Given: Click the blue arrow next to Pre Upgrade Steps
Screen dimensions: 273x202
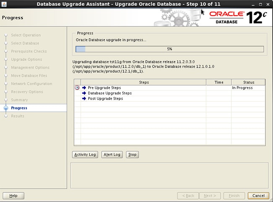Looking at the screenshot, I should 84,88.
